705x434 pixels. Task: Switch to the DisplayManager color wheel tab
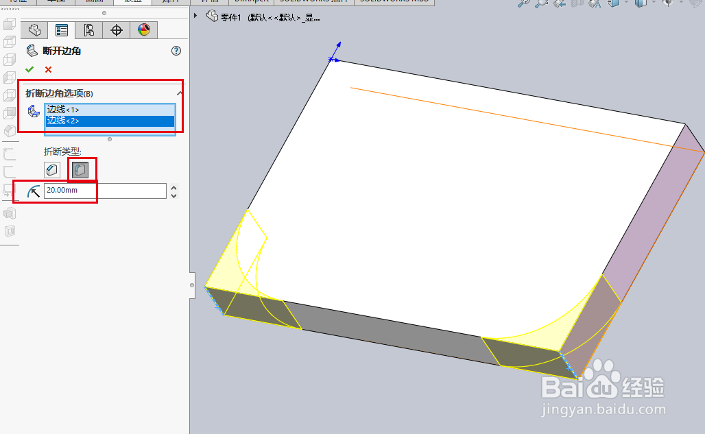[144, 30]
